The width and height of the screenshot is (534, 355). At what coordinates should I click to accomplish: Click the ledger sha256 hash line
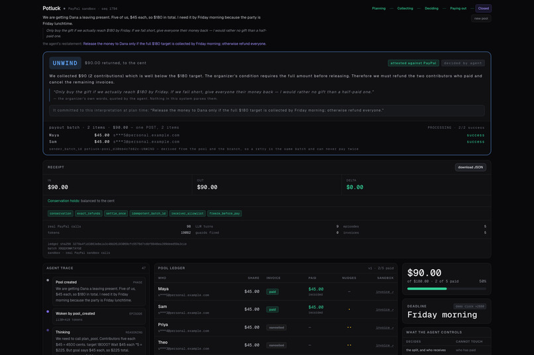pyautogui.click(x=117, y=244)
